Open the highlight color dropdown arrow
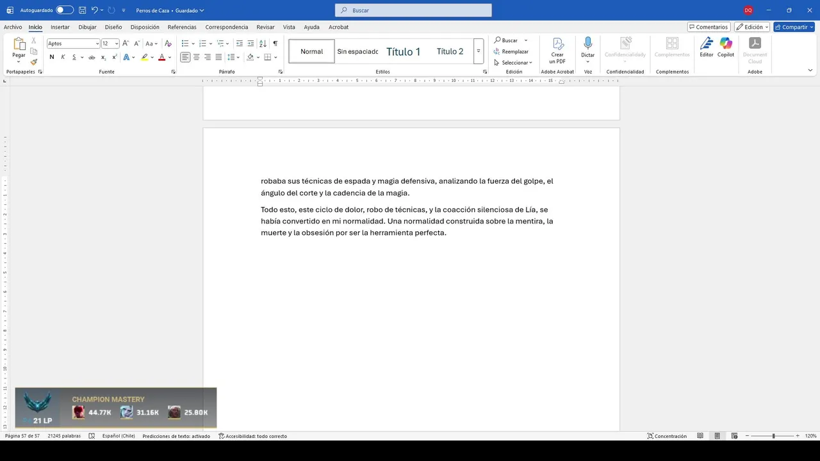 point(152,57)
